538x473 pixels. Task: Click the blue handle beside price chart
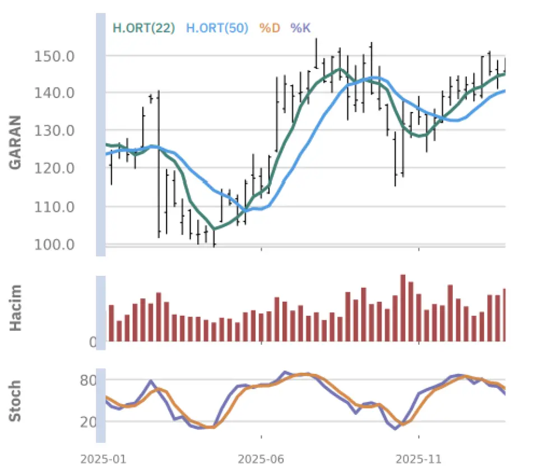101,134
